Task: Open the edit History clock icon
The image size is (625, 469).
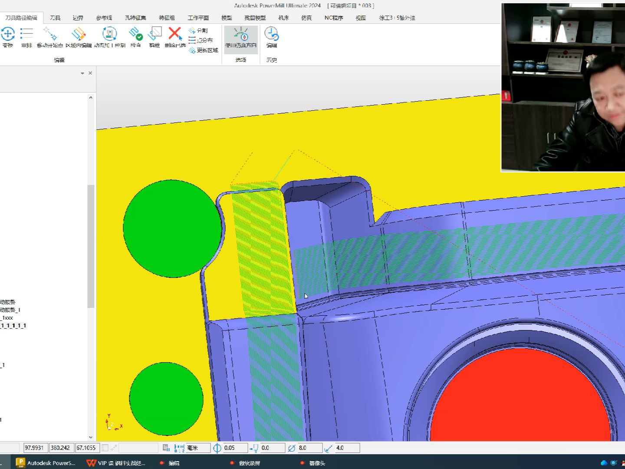Action: [x=271, y=34]
